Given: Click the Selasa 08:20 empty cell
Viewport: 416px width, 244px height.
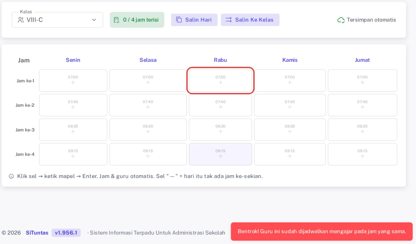Looking at the screenshot, I should pos(148,130).
